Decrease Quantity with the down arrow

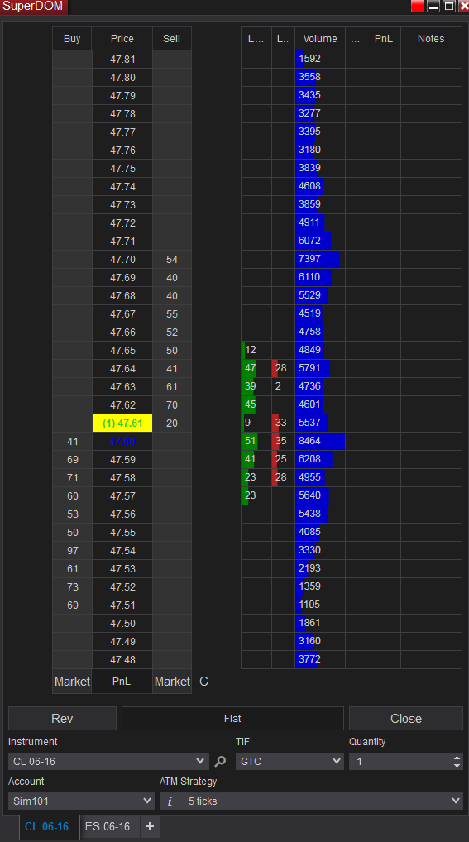pos(457,765)
